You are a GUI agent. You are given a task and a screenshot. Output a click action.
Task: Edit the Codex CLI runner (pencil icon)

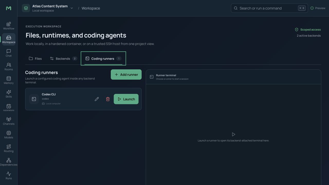pyautogui.click(x=97, y=99)
